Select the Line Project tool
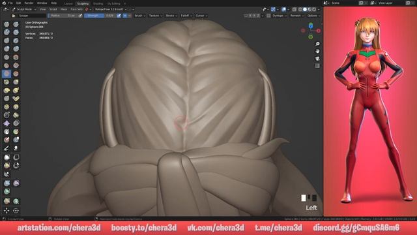Viewport: 417px width, 235px height. (7, 174)
